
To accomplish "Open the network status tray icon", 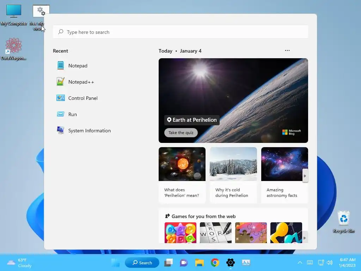I will click(x=321, y=263).
